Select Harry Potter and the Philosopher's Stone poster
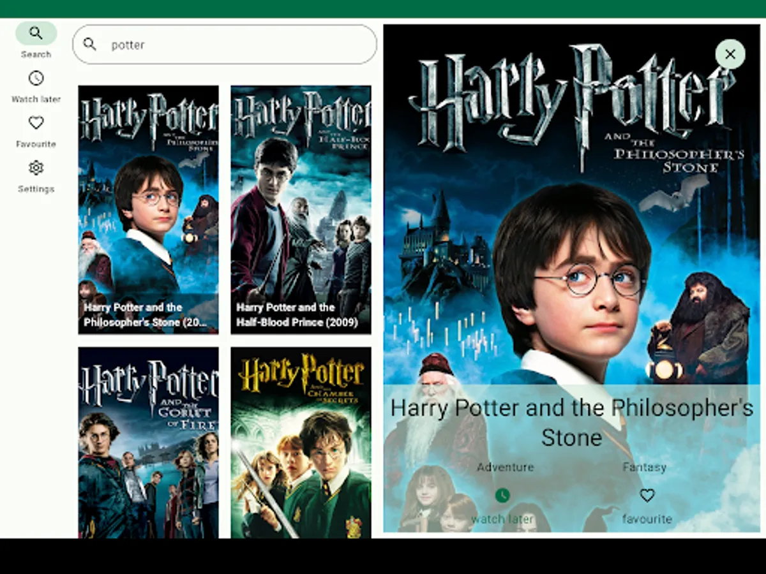 [x=149, y=210]
